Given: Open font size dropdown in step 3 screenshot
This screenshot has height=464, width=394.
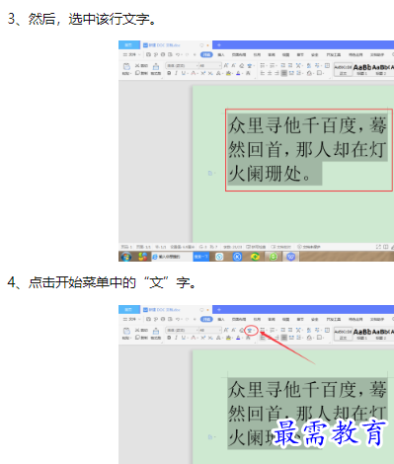Looking at the screenshot, I should coord(220,66).
